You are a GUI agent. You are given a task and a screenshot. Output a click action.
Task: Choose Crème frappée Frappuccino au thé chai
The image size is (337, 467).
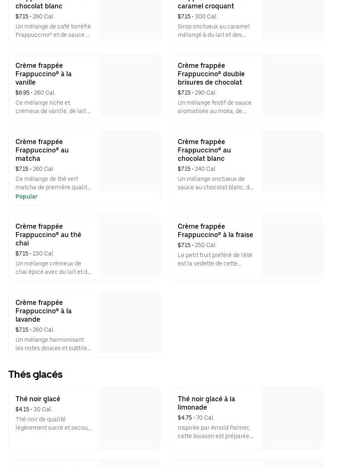click(48, 235)
